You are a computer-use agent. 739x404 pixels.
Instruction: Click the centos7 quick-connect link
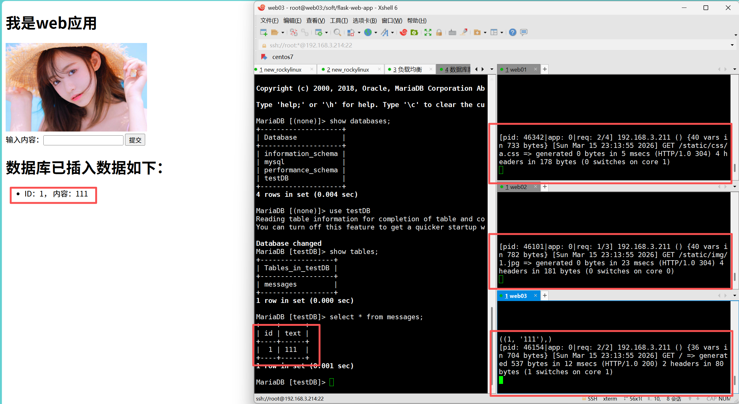click(282, 57)
